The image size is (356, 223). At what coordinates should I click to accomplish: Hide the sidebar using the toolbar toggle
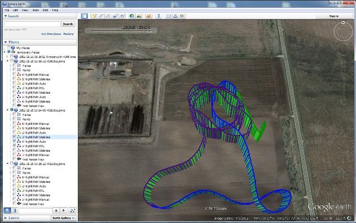click(x=85, y=16)
